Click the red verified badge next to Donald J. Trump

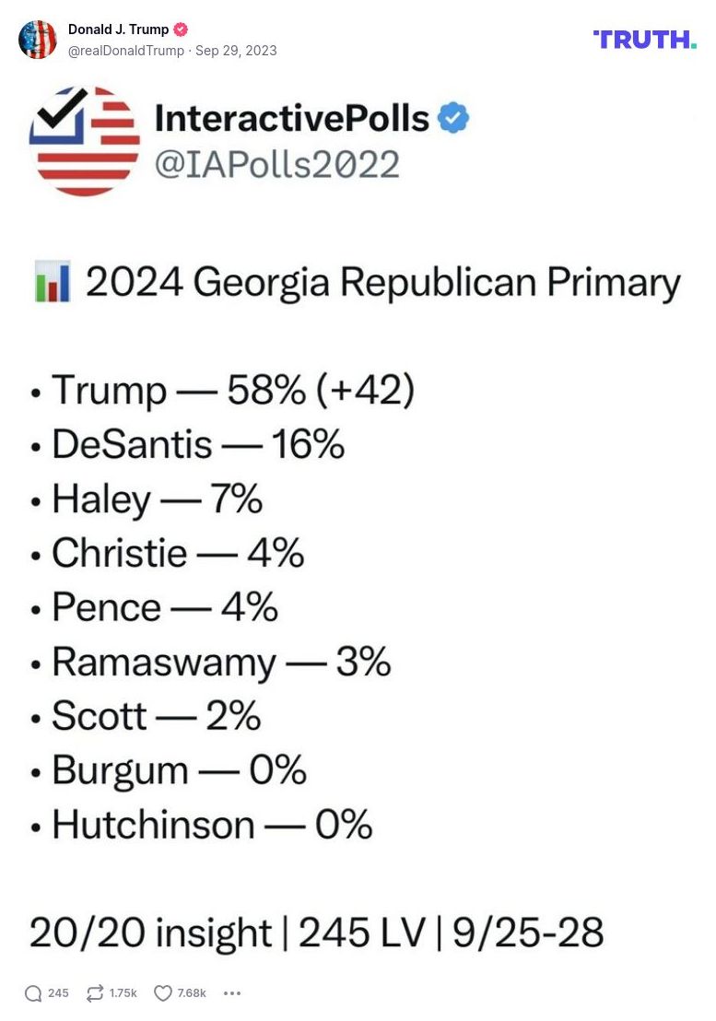pos(180,29)
